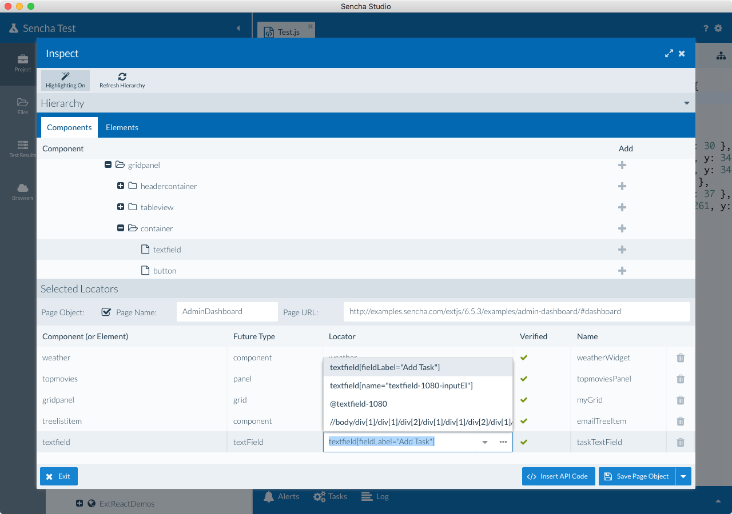The height and width of the screenshot is (514, 732).
Task: Delete the topmoviesPanel row
Action: coord(681,379)
